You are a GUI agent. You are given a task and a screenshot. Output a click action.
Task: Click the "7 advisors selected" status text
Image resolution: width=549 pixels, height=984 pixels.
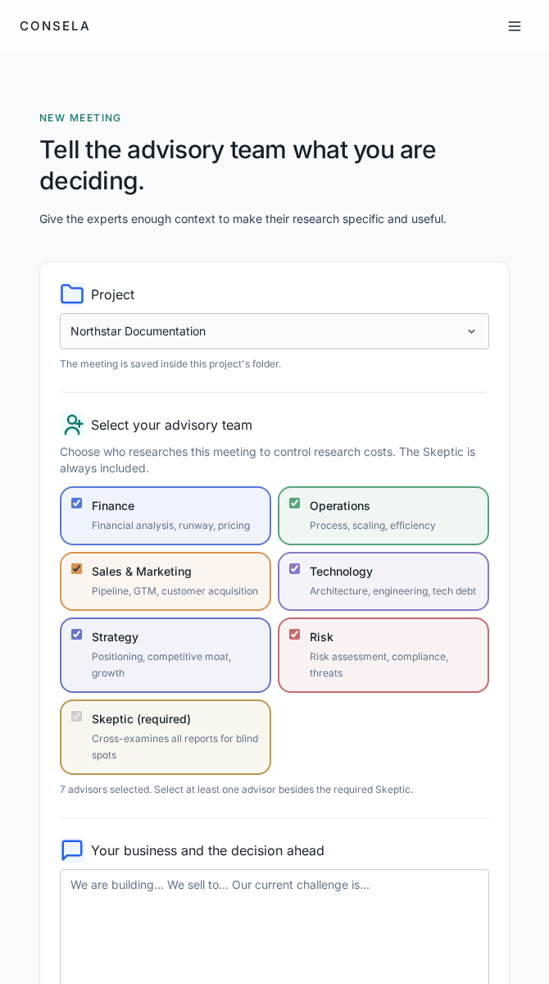click(x=236, y=790)
